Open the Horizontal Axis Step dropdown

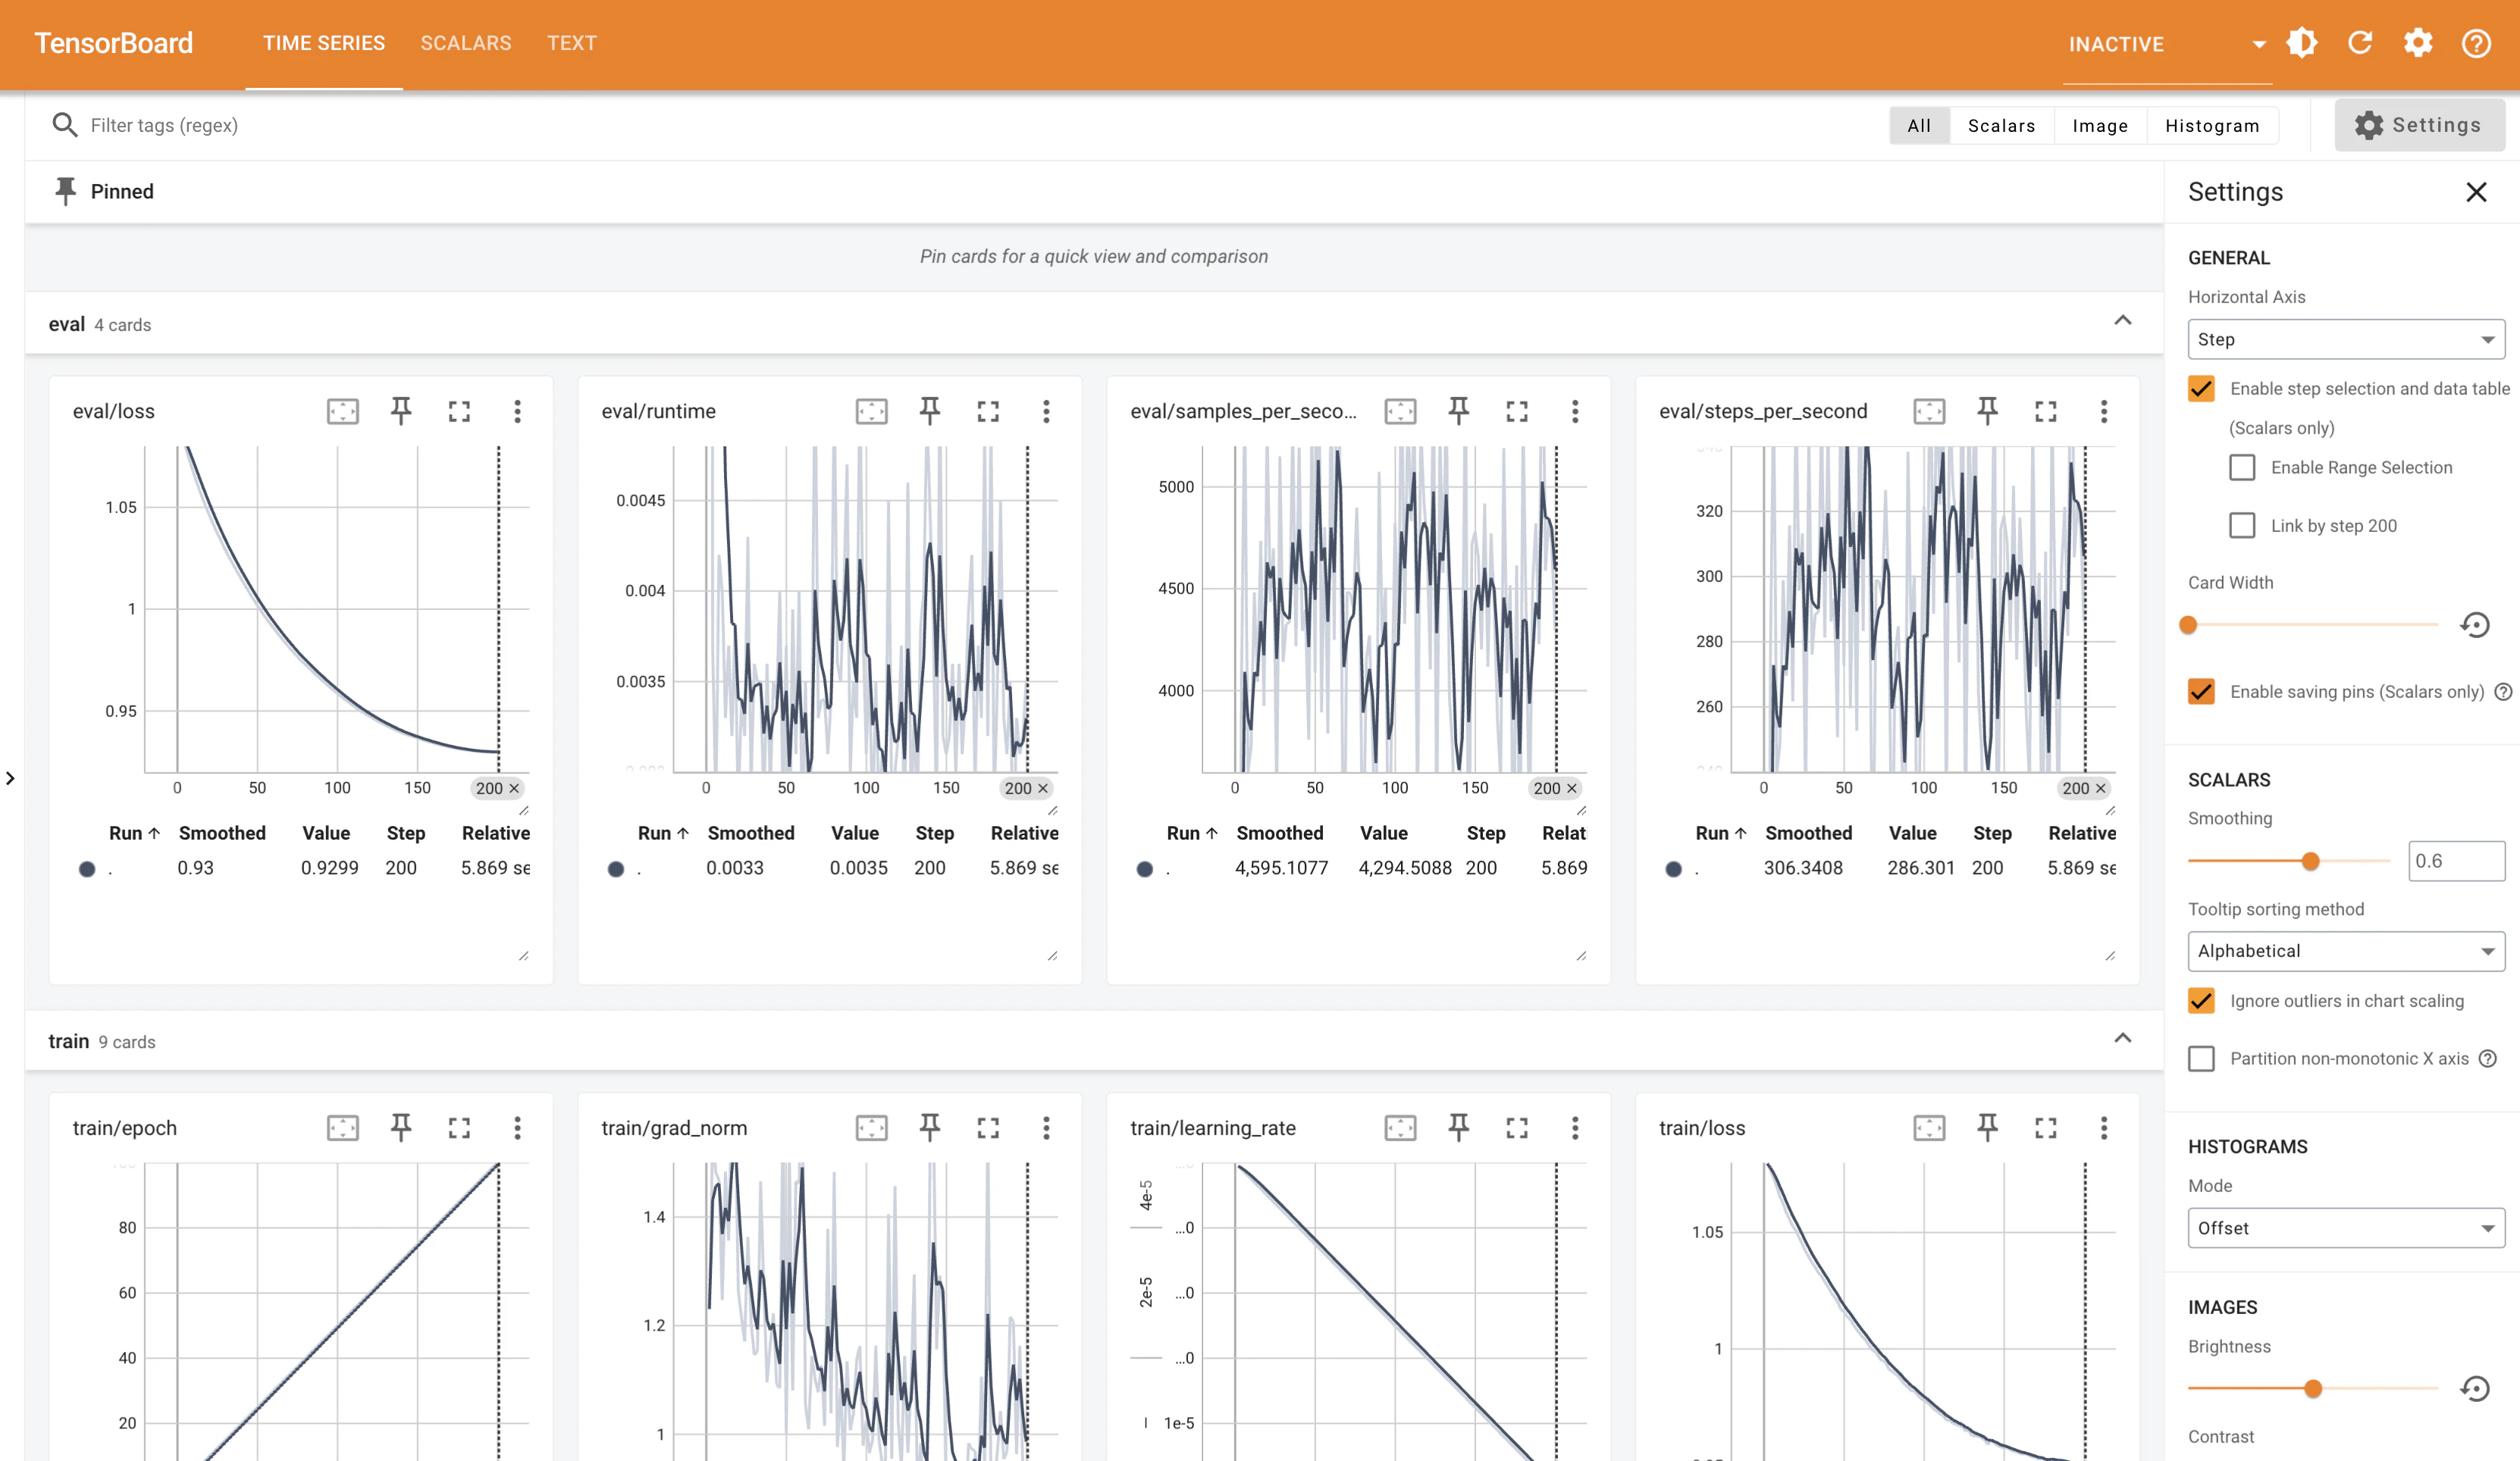pos(2346,339)
